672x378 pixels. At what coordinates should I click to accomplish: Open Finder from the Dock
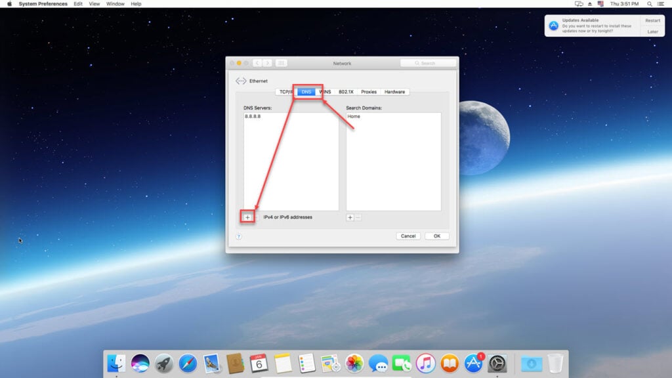(116, 364)
